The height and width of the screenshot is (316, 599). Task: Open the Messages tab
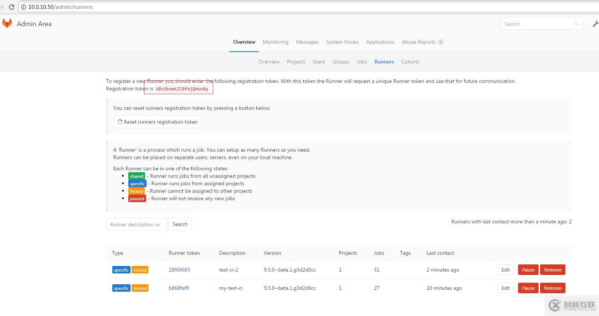click(x=307, y=42)
